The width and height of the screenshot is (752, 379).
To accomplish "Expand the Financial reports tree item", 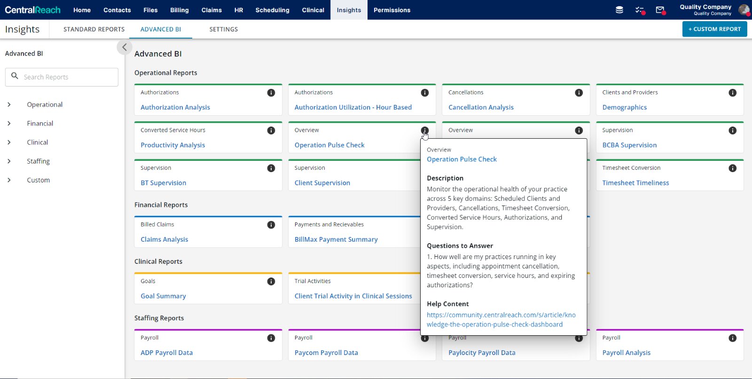I will (x=9, y=123).
